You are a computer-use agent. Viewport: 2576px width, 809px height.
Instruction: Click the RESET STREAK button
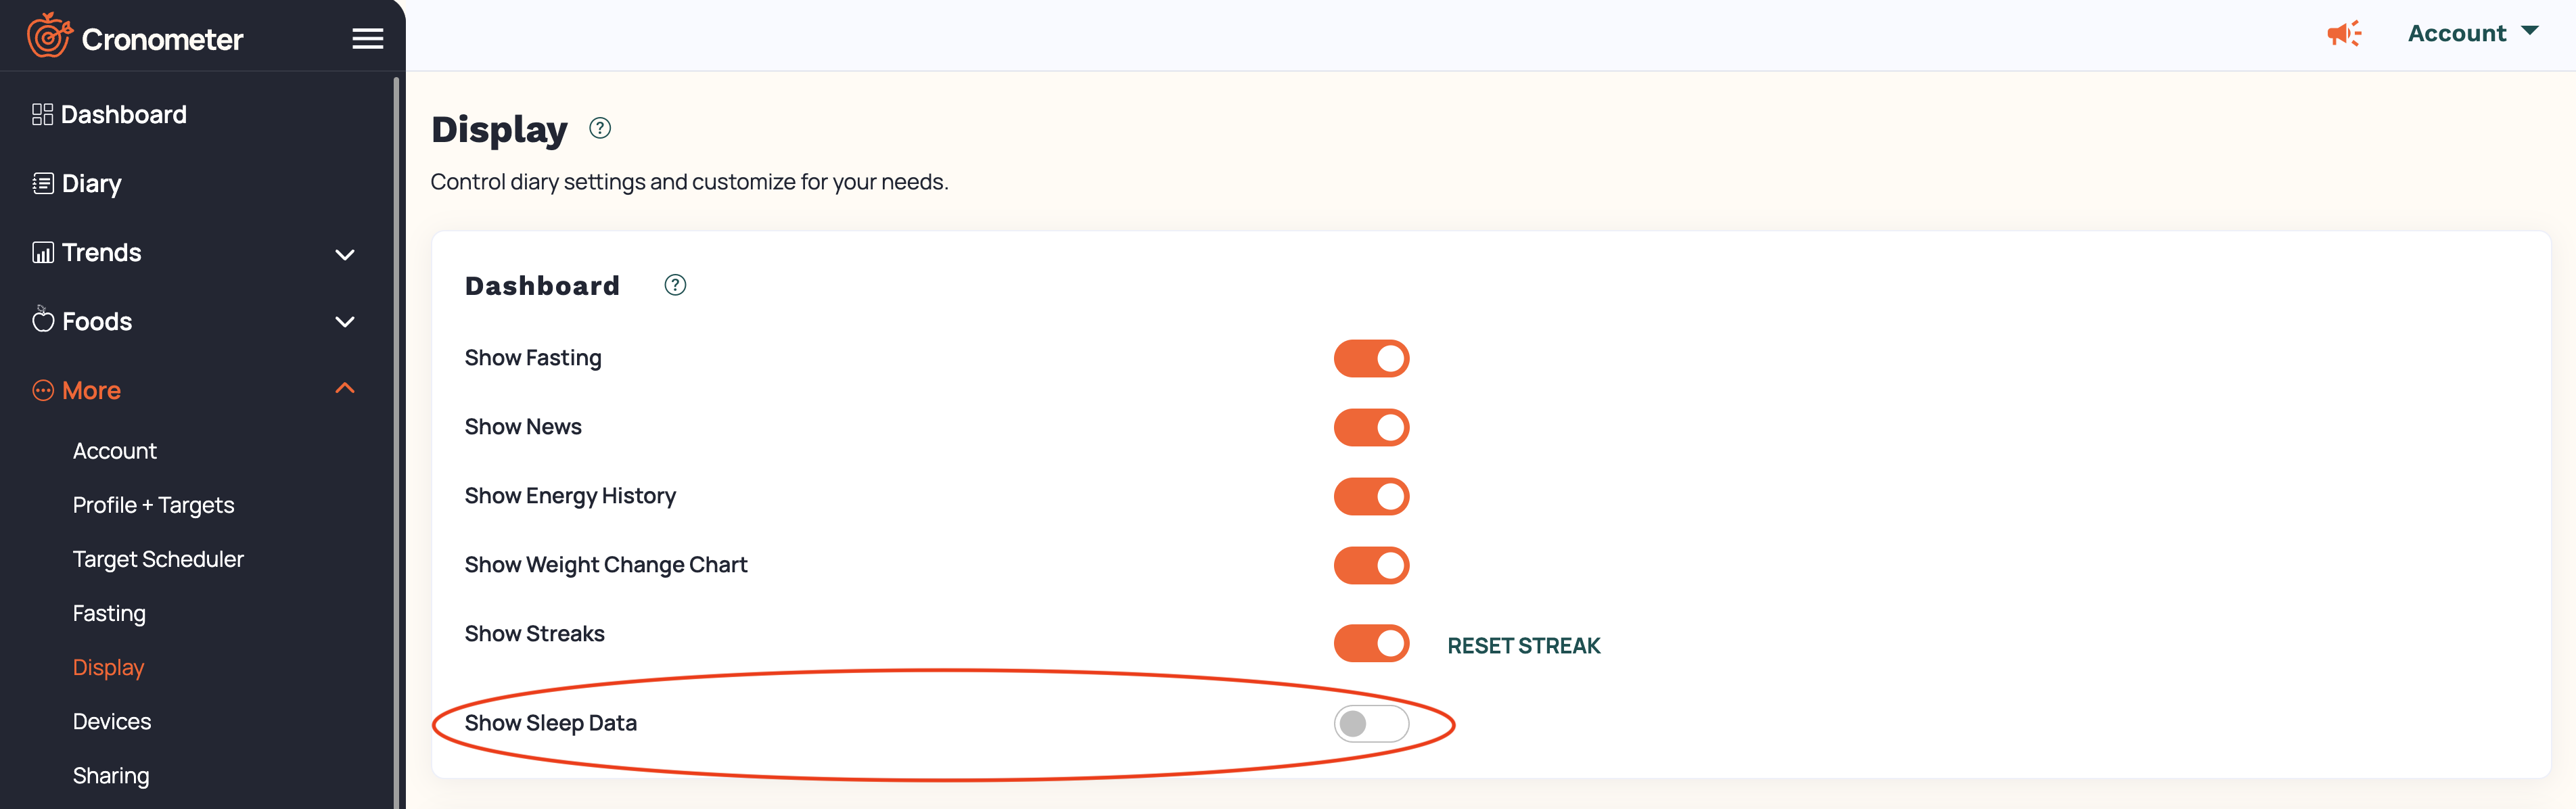[1523, 646]
